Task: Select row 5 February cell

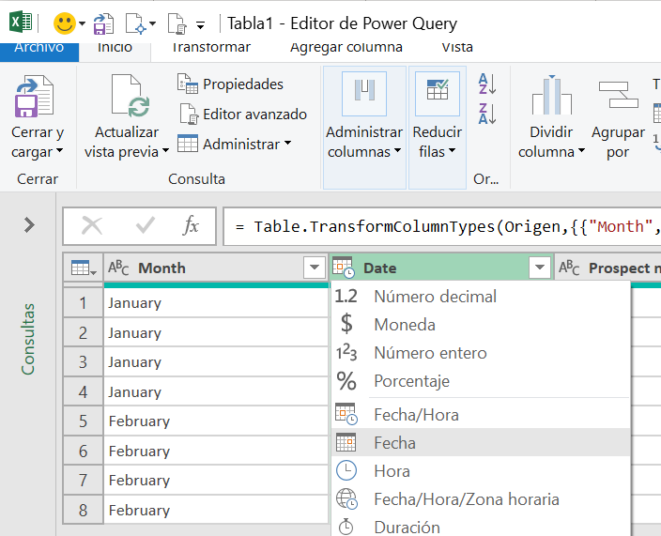Action: pyautogui.click(x=216, y=421)
